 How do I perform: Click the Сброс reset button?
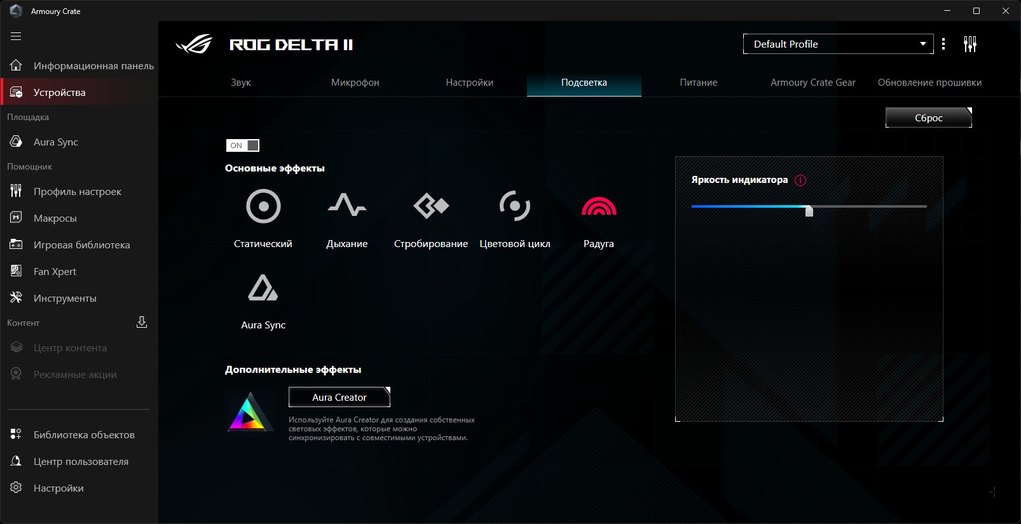coord(929,118)
